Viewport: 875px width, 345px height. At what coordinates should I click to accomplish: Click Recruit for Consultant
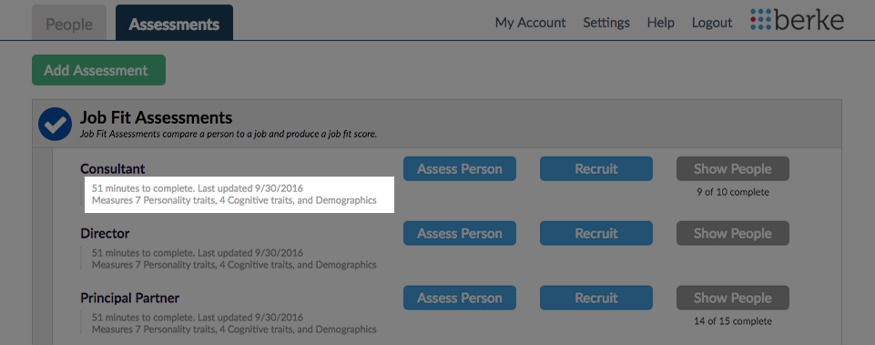click(x=596, y=168)
